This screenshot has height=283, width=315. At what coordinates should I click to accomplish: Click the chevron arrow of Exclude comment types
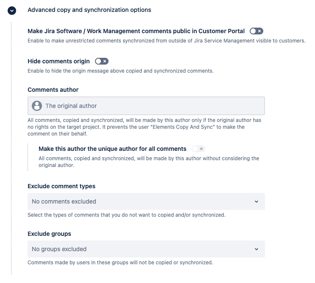pyautogui.click(x=256, y=202)
